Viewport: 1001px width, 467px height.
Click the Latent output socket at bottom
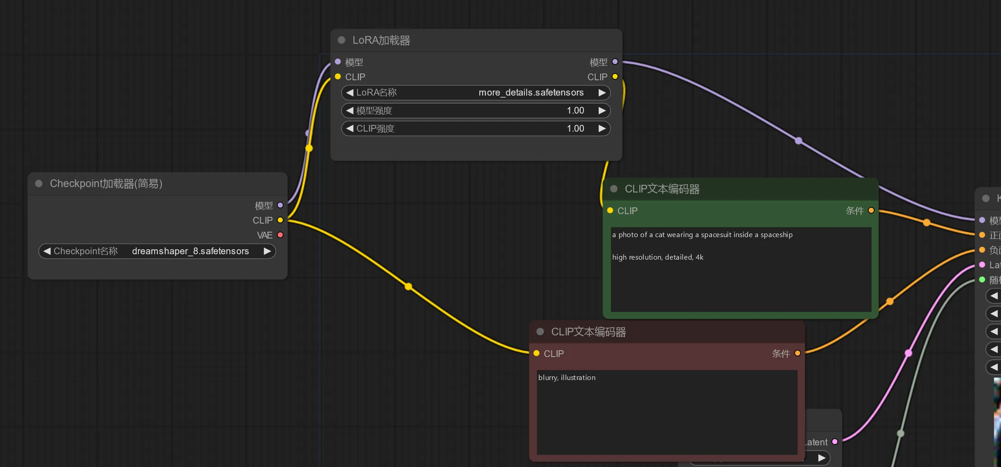click(x=835, y=442)
